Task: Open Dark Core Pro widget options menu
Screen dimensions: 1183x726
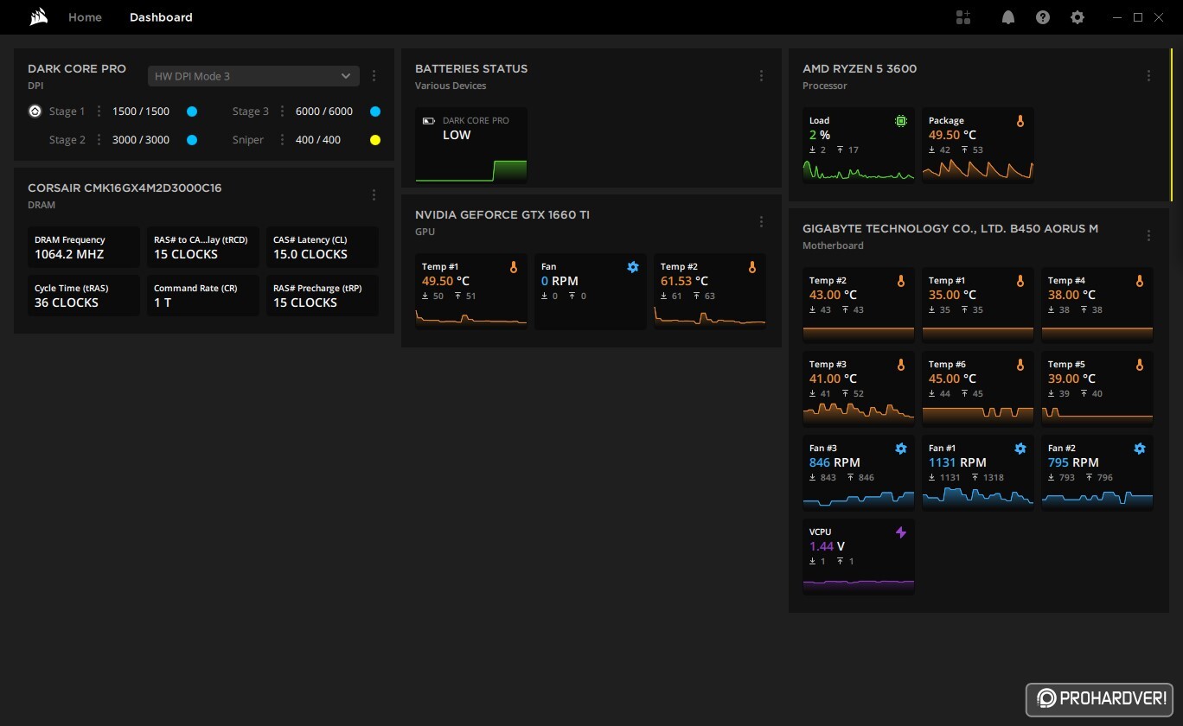Action: tap(374, 76)
